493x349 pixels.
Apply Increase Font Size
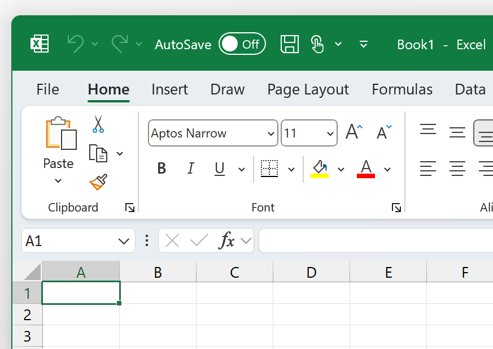(x=353, y=131)
